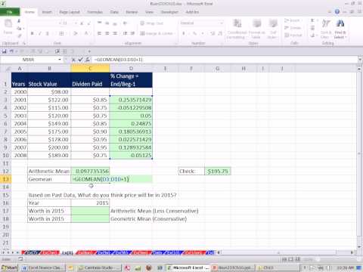Viewport: 363px width, 272px height.
Task: Click the Bottom Align icon
Action: [x=115, y=23]
